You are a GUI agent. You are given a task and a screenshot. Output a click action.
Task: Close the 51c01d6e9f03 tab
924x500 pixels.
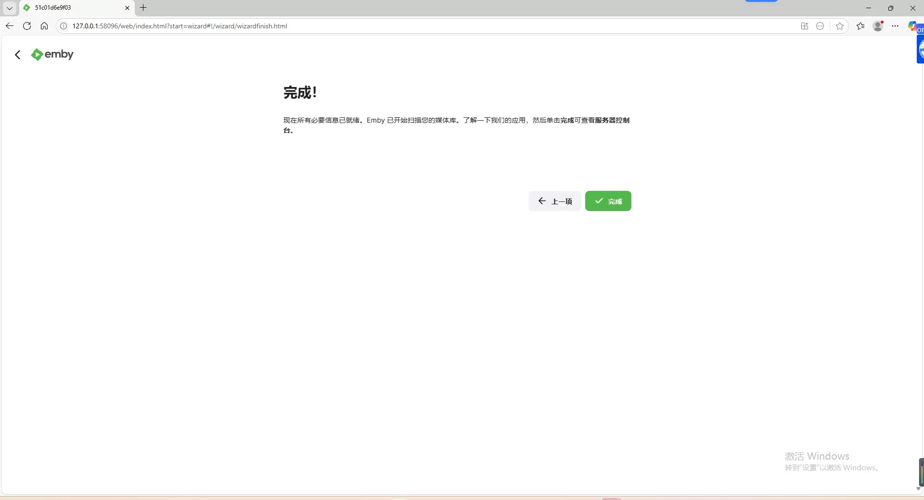click(x=127, y=8)
